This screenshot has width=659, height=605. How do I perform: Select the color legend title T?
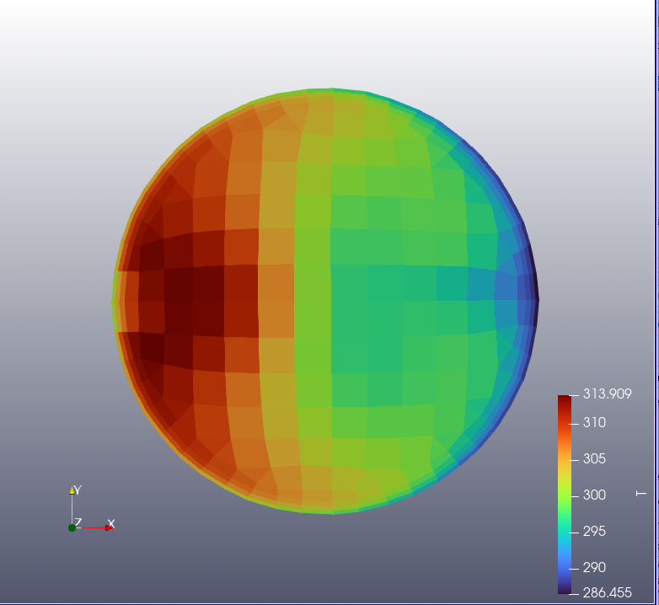pos(641,493)
